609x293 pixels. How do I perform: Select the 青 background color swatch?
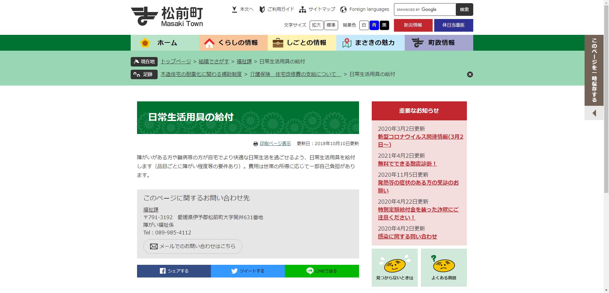[374, 25]
